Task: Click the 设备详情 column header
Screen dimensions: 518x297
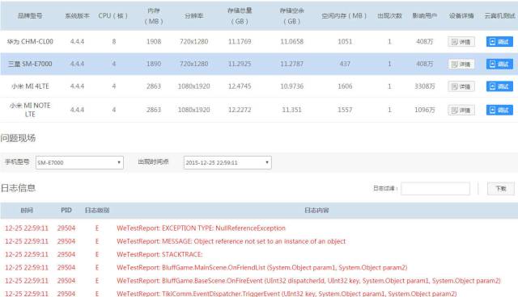Action: click(461, 15)
